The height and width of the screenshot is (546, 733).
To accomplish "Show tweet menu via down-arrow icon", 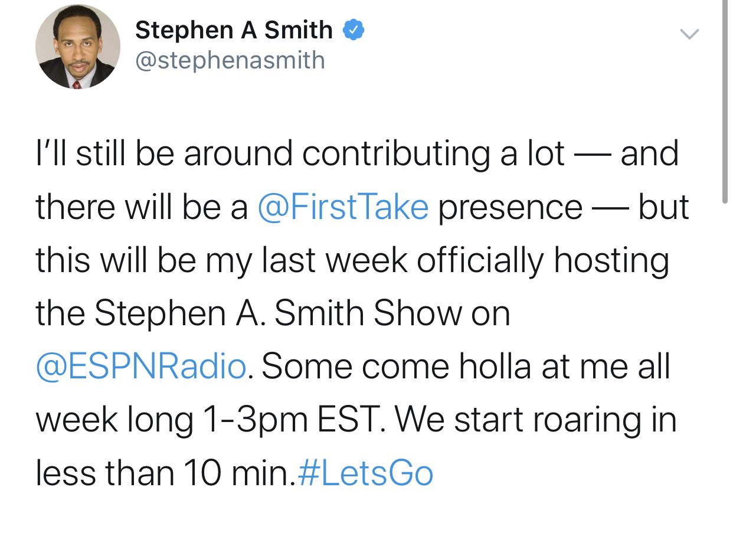I will [x=689, y=34].
